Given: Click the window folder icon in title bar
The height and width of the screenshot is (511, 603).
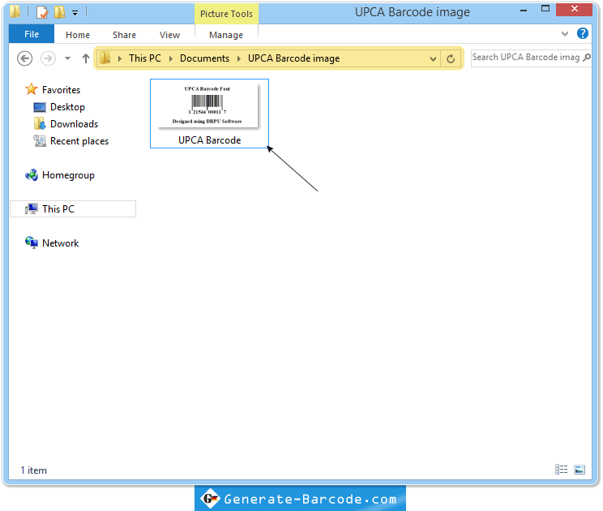Looking at the screenshot, I should 15,11.
